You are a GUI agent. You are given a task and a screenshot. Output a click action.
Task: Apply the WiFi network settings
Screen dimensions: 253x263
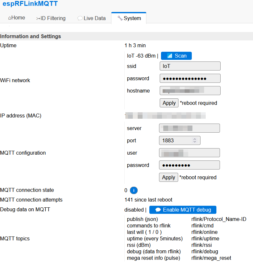pos(169,103)
